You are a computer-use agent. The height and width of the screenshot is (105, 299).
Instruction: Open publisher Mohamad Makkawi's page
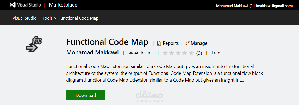tap(92, 53)
